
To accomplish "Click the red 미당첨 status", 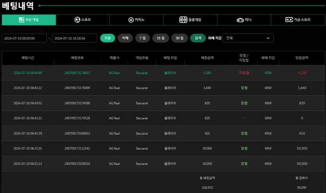I will click(x=244, y=73).
